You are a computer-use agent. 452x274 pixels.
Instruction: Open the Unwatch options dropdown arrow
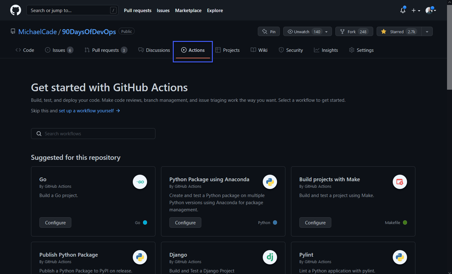tap(326, 31)
